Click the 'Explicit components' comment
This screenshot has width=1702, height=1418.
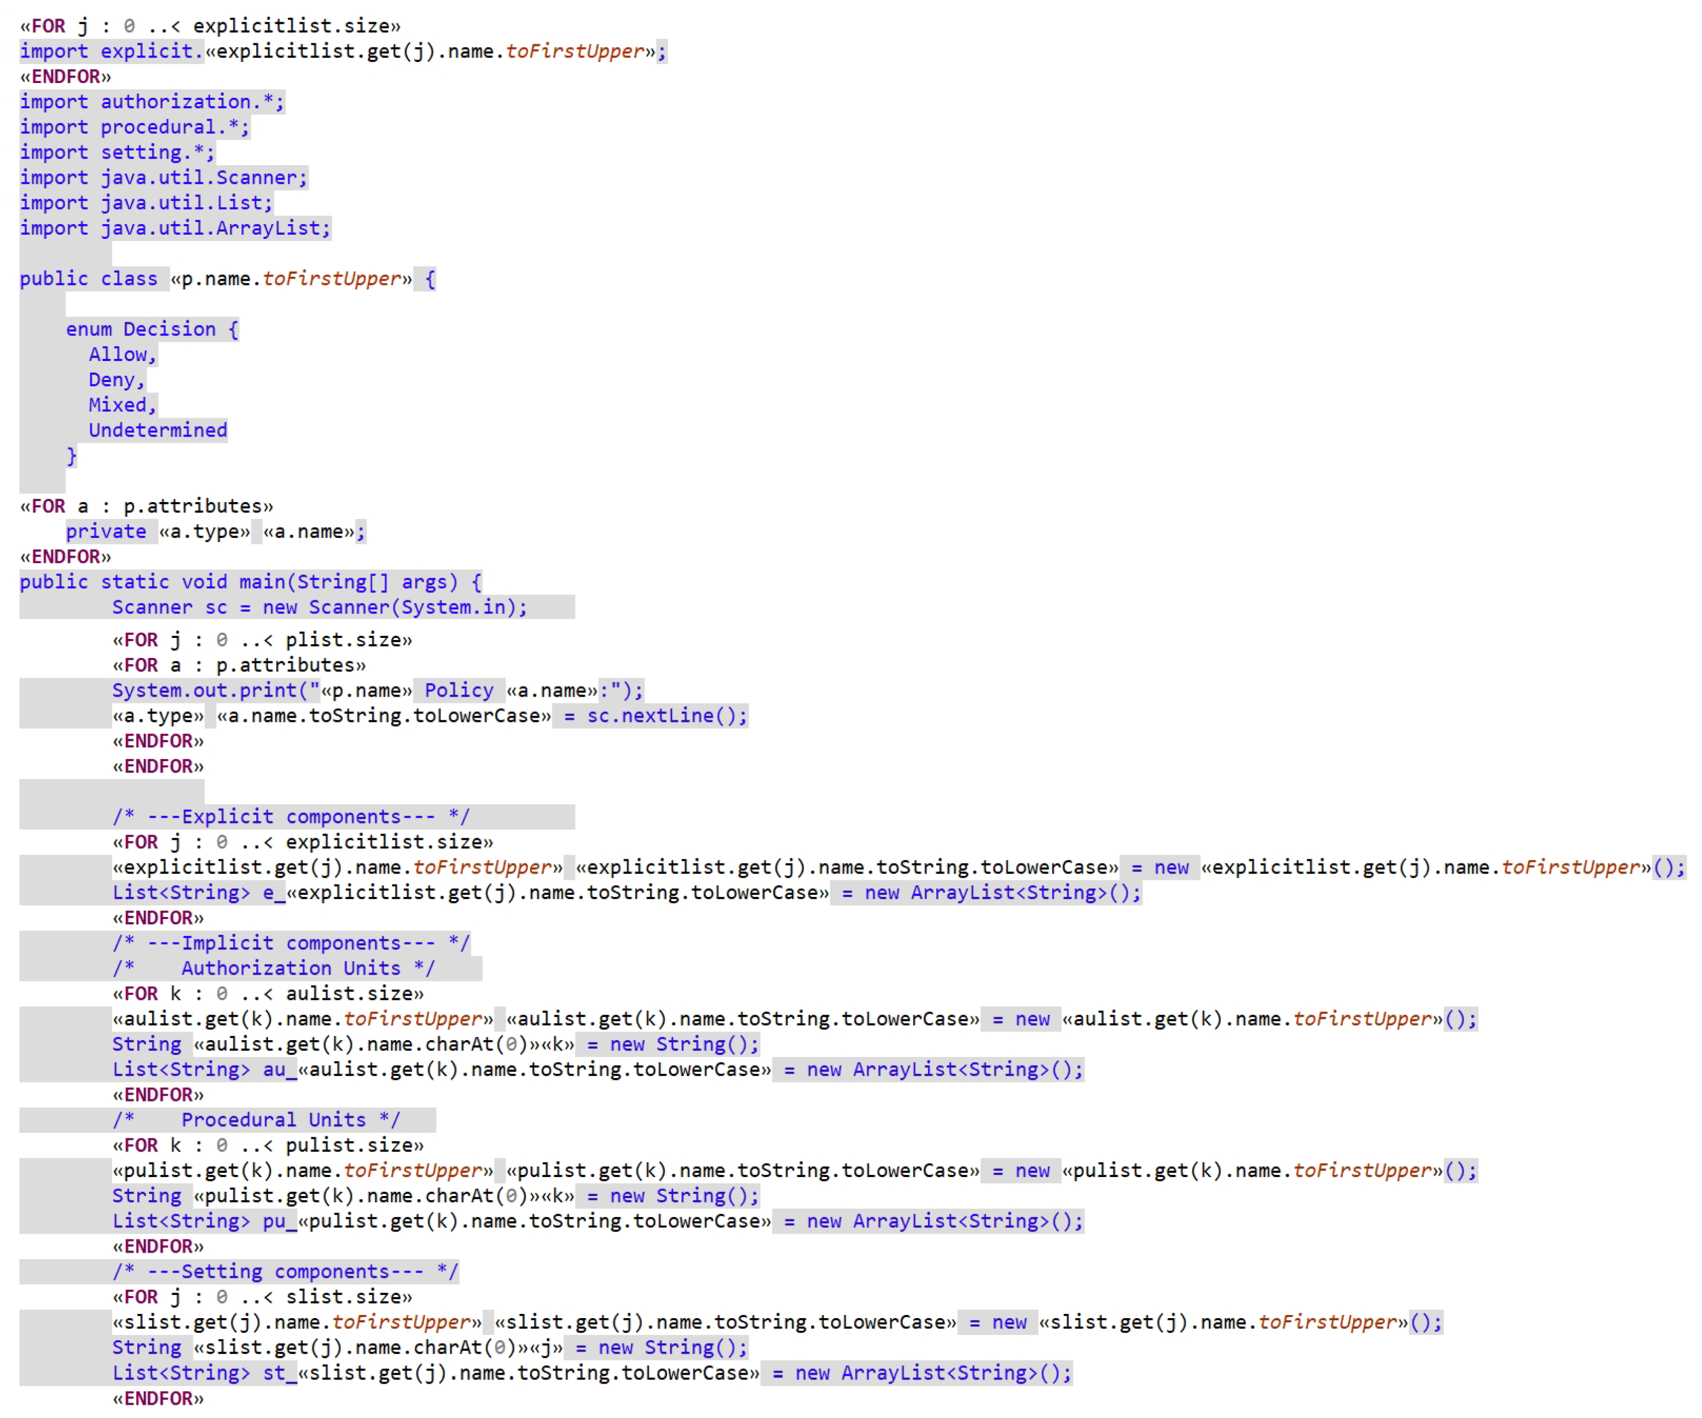pos(290,817)
